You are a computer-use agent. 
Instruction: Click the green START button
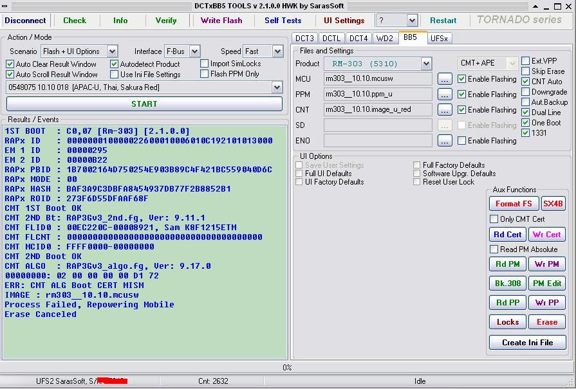pos(144,104)
